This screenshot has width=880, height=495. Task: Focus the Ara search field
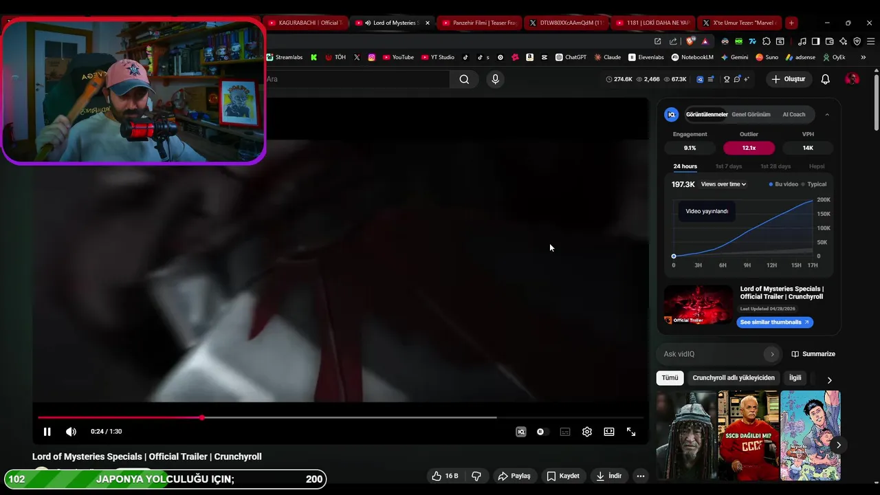click(357, 79)
